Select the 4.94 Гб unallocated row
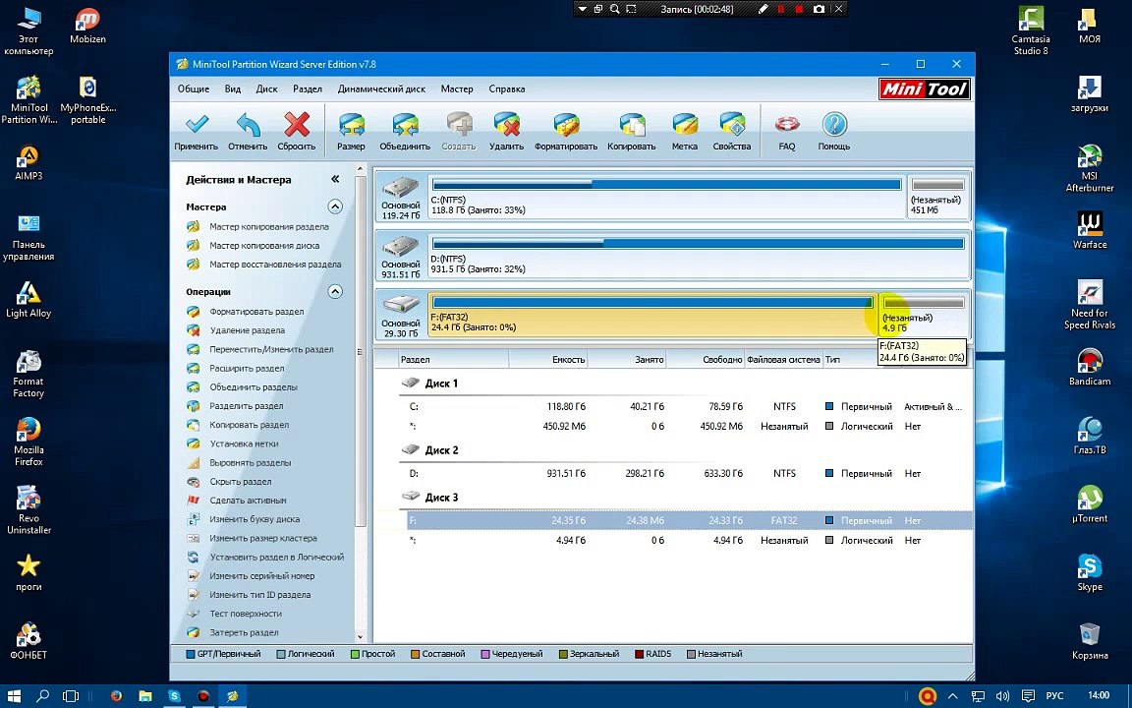The image size is (1132, 708). tap(684, 541)
